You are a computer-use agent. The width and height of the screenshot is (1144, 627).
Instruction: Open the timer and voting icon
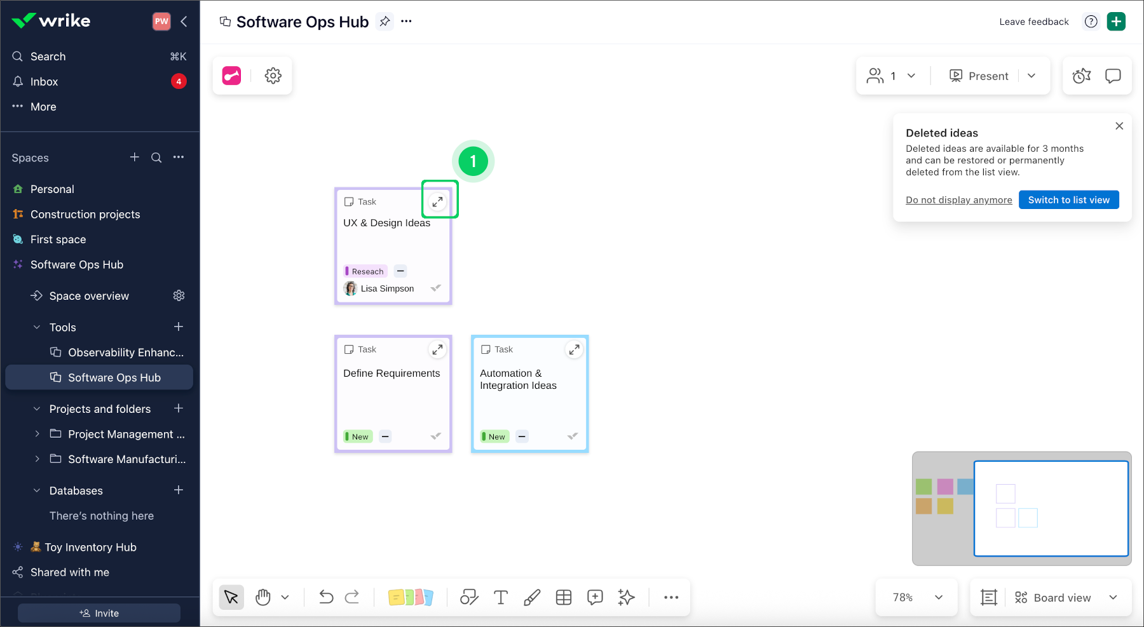[1081, 76]
